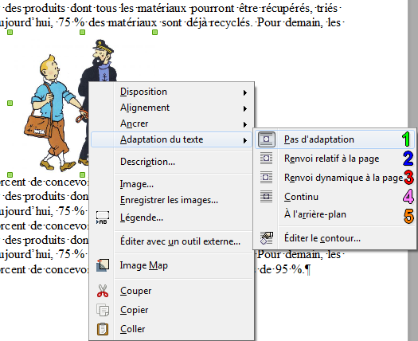The height and width of the screenshot is (341, 418).
Task: Click the Image Map icon
Action: (103, 265)
